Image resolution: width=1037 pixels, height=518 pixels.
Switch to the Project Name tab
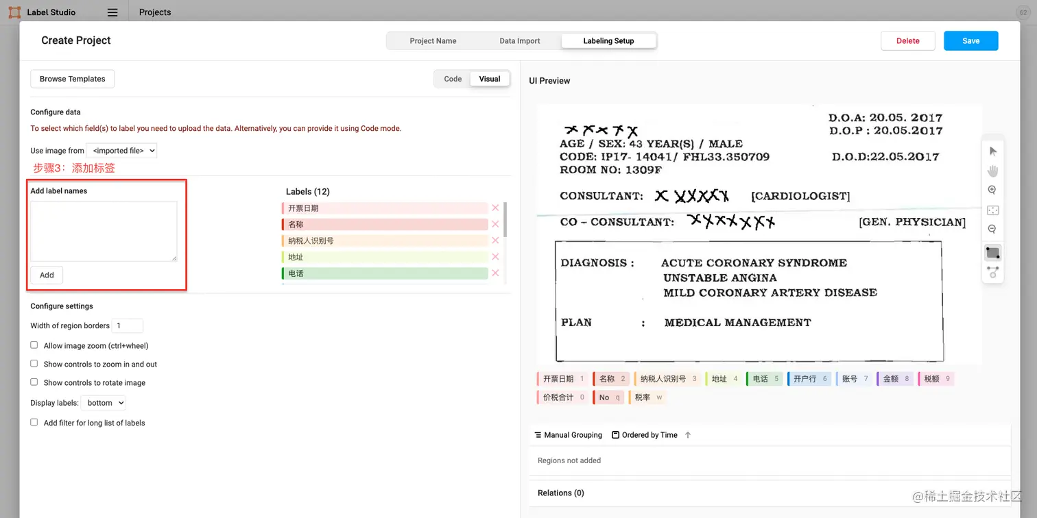pyautogui.click(x=433, y=41)
